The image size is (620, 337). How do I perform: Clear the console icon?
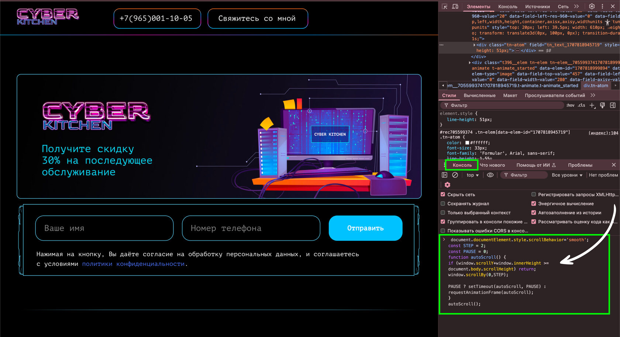click(x=455, y=175)
